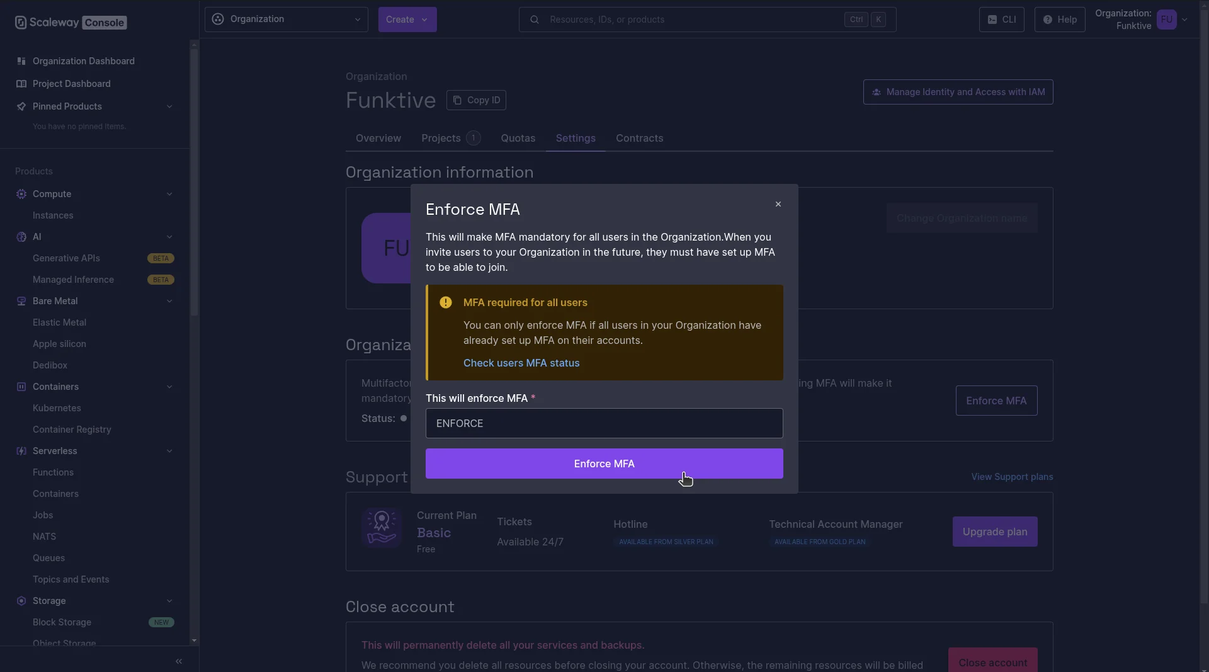Switch to the Overview tab
The width and height of the screenshot is (1209, 672).
[x=378, y=139]
